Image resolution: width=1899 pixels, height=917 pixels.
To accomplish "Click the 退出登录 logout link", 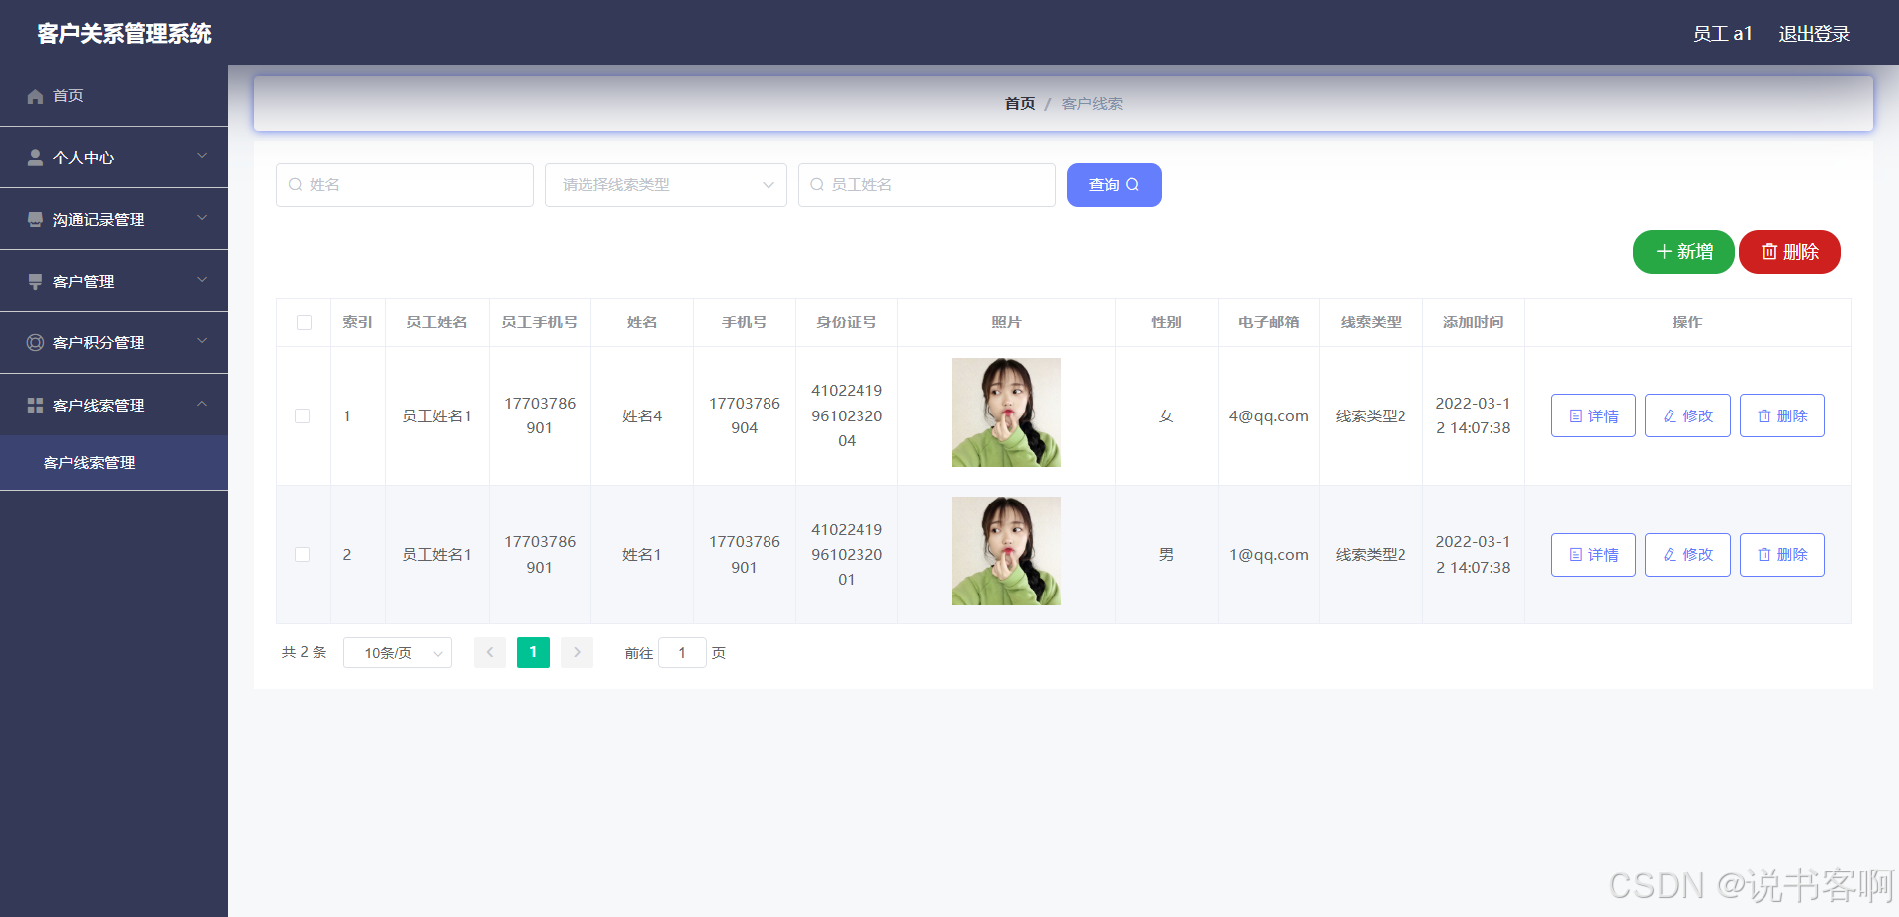I will (1814, 34).
